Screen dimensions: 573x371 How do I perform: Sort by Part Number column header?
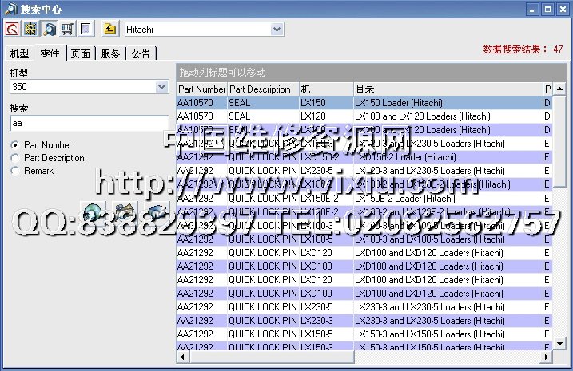(x=201, y=89)
